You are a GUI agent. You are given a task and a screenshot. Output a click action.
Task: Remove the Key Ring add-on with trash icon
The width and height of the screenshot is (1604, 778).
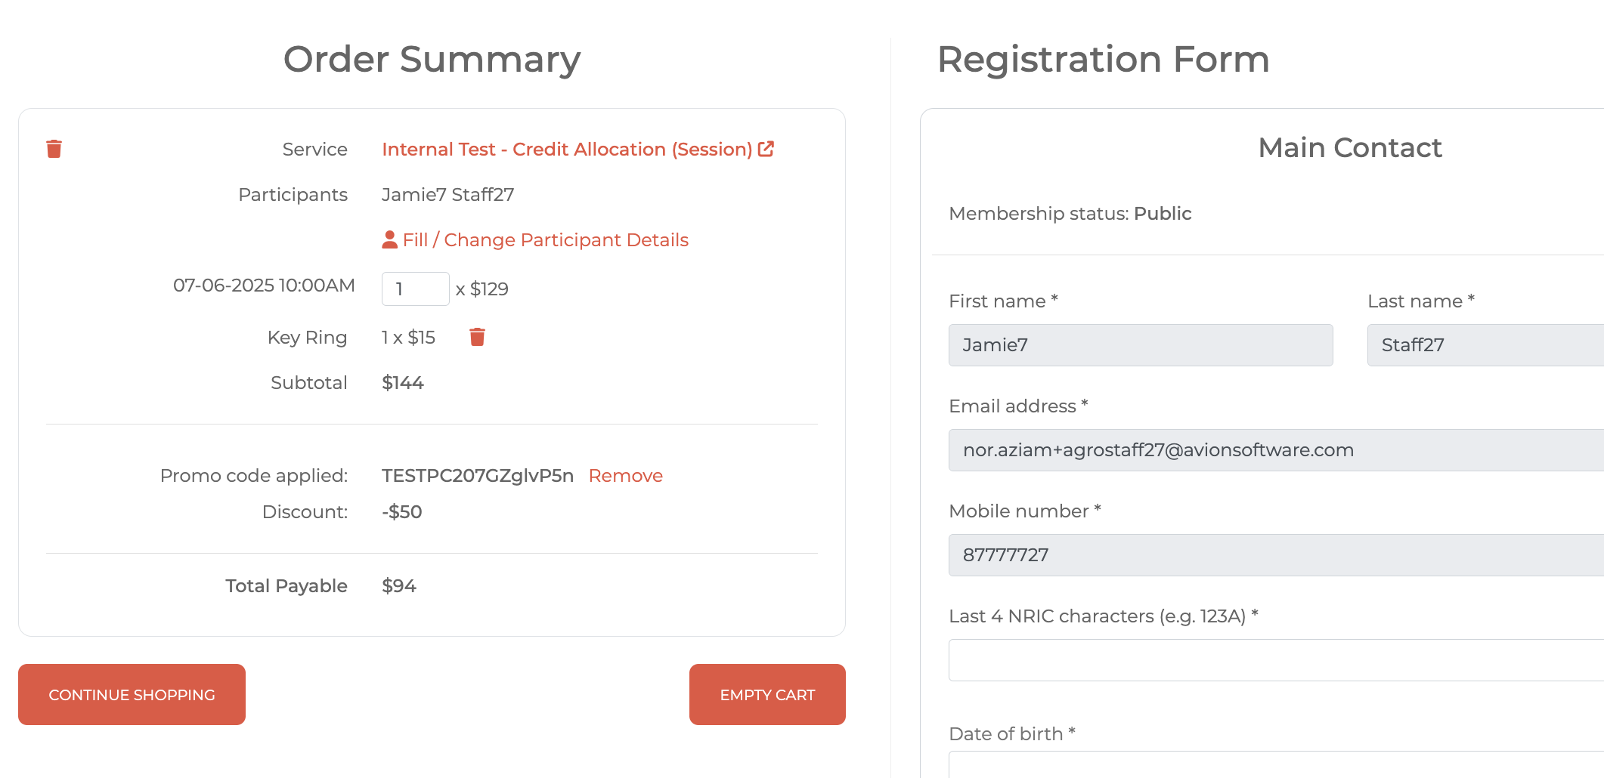click(477, 337)
